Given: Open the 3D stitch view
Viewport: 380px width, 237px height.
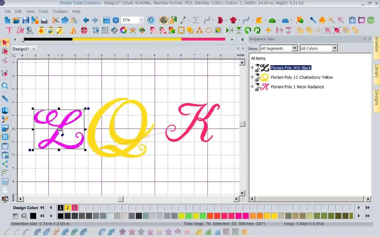Looking at the screenshot, I should click(6, 110).
